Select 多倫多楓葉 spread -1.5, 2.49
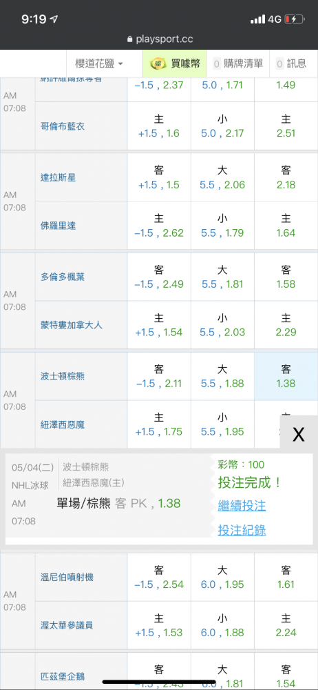318x690 pixels. tap(159, 277)
